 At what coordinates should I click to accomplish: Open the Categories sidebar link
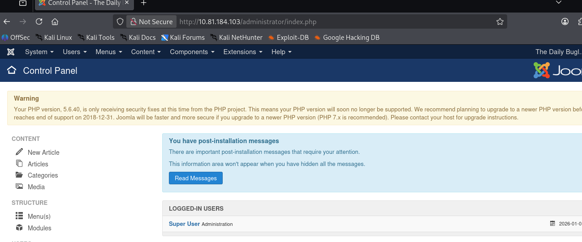[43, 175]
